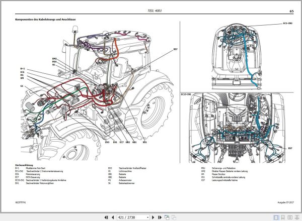Select continuous scrolling page layout
The height and width of the screenshot is (221, 302).
pos(283,217)
